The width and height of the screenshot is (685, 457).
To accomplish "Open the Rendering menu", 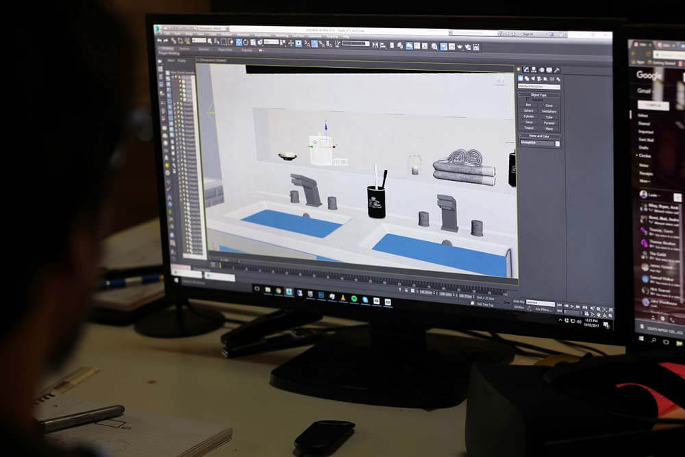I will pyautogui.click(x=282, y=35).
